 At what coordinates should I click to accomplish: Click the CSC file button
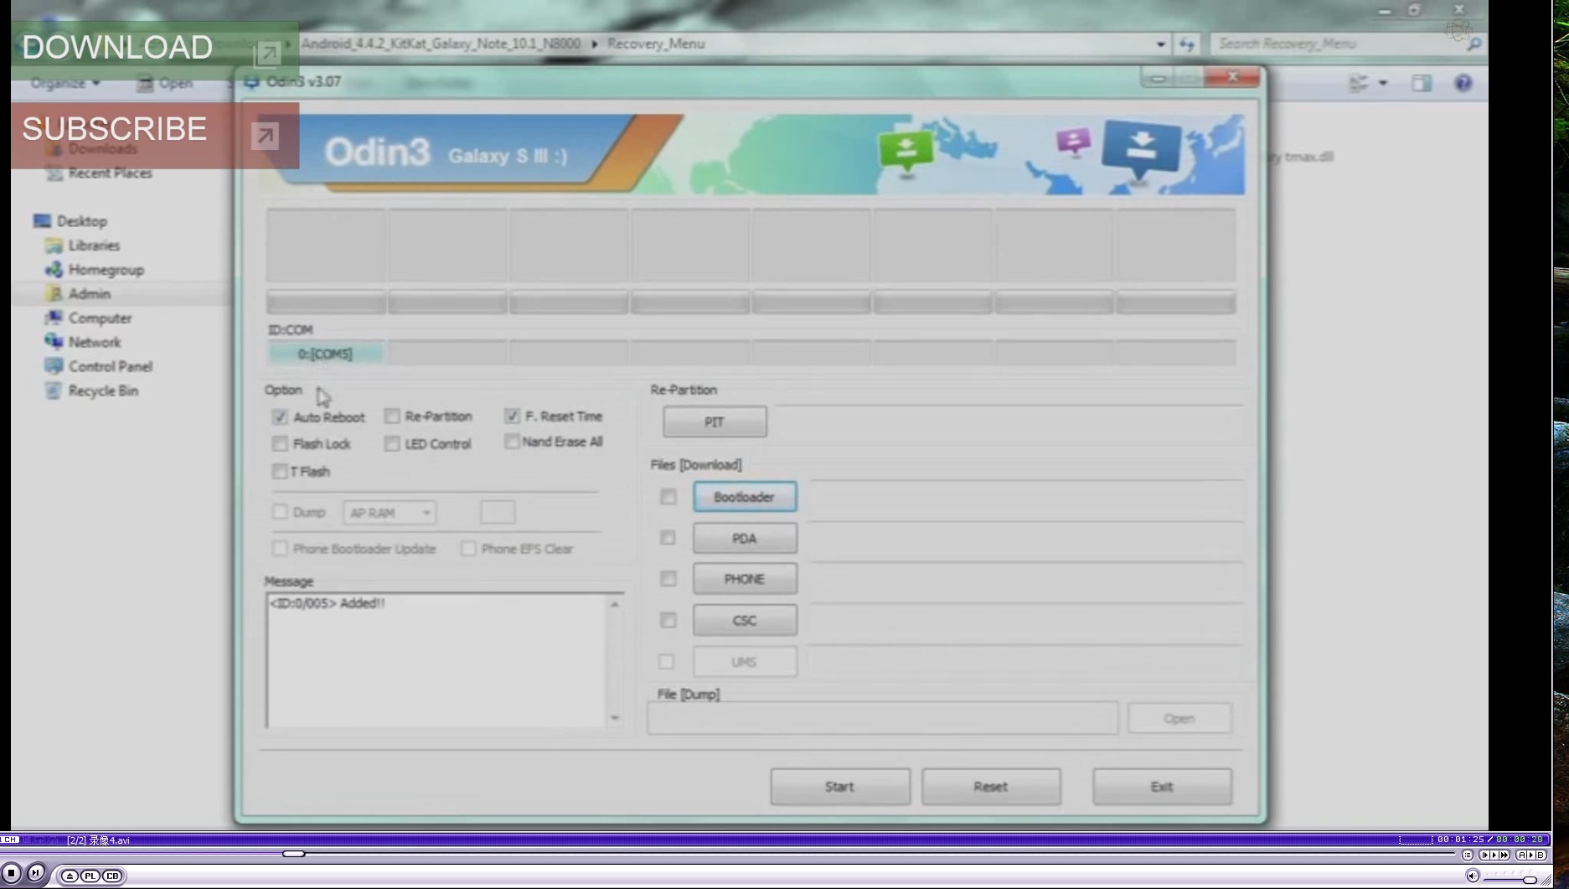(x=745, y=620)
